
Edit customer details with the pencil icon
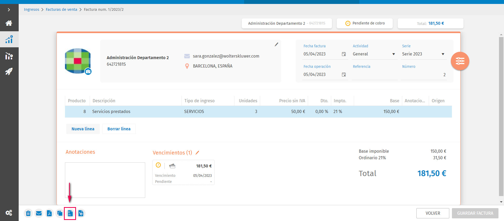click(x=276, y=44)
